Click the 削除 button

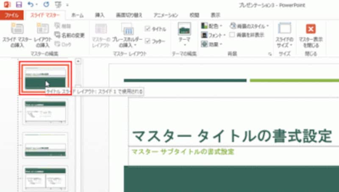63,26
